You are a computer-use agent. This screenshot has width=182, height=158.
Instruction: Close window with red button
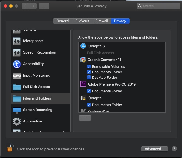coord(5,6)
